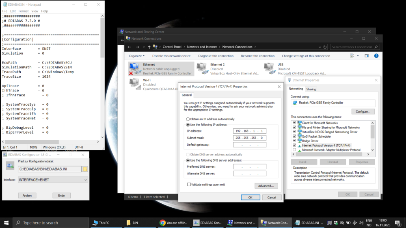Enable 'Validate settings upon exit' checkbox
This screenshot has height=228, width=406.
[x=189, y=184]
